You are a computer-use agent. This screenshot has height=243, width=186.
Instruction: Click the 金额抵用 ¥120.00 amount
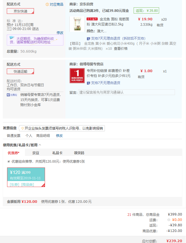point(29,202)
